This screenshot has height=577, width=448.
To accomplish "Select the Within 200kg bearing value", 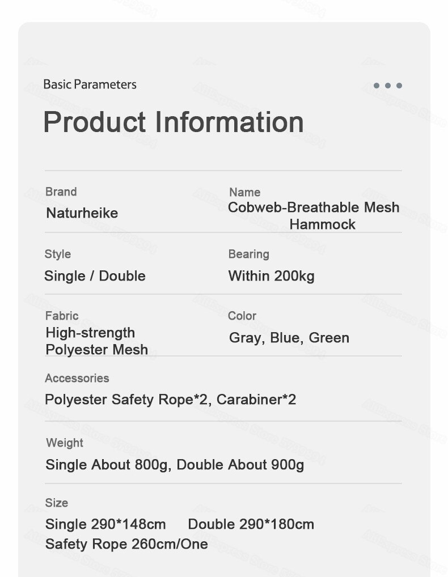I will (271, 276).
